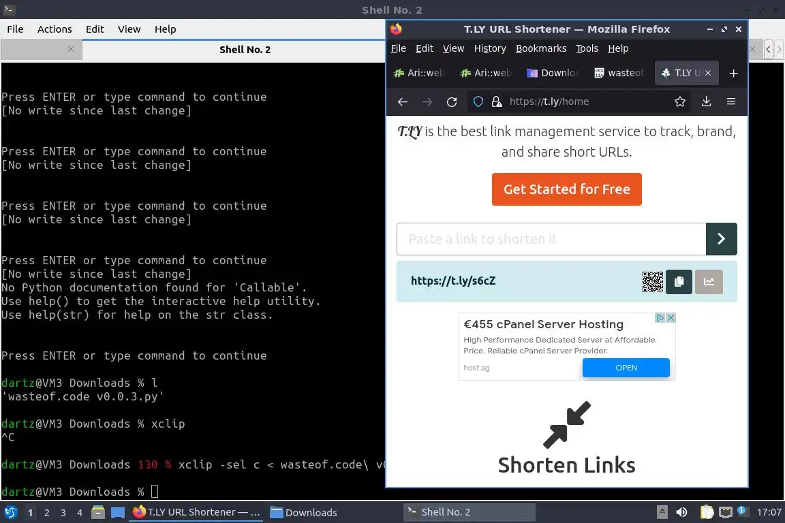Image resolution: width=785 pixels, height=523 pixels.
Task: Click OPEN in the ad
Action: click(626, 368)
